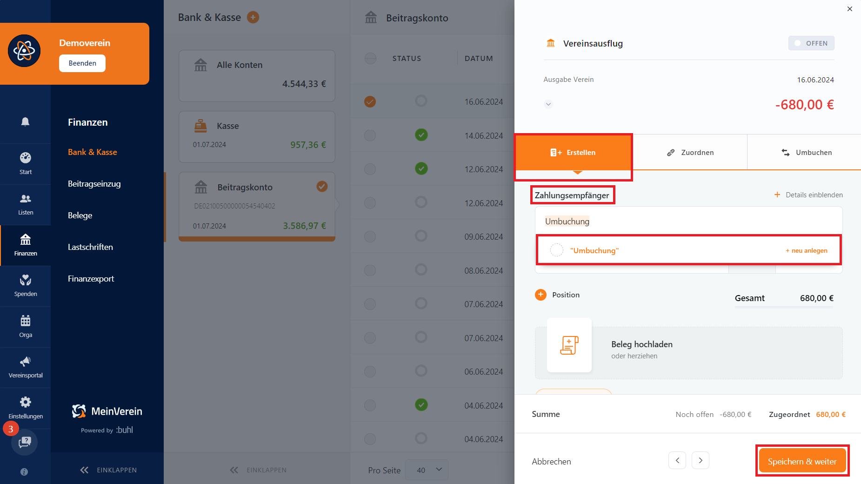Click the green status check on 14.06.2024 row
Viewport: 861px width, 484px height.
421,135
